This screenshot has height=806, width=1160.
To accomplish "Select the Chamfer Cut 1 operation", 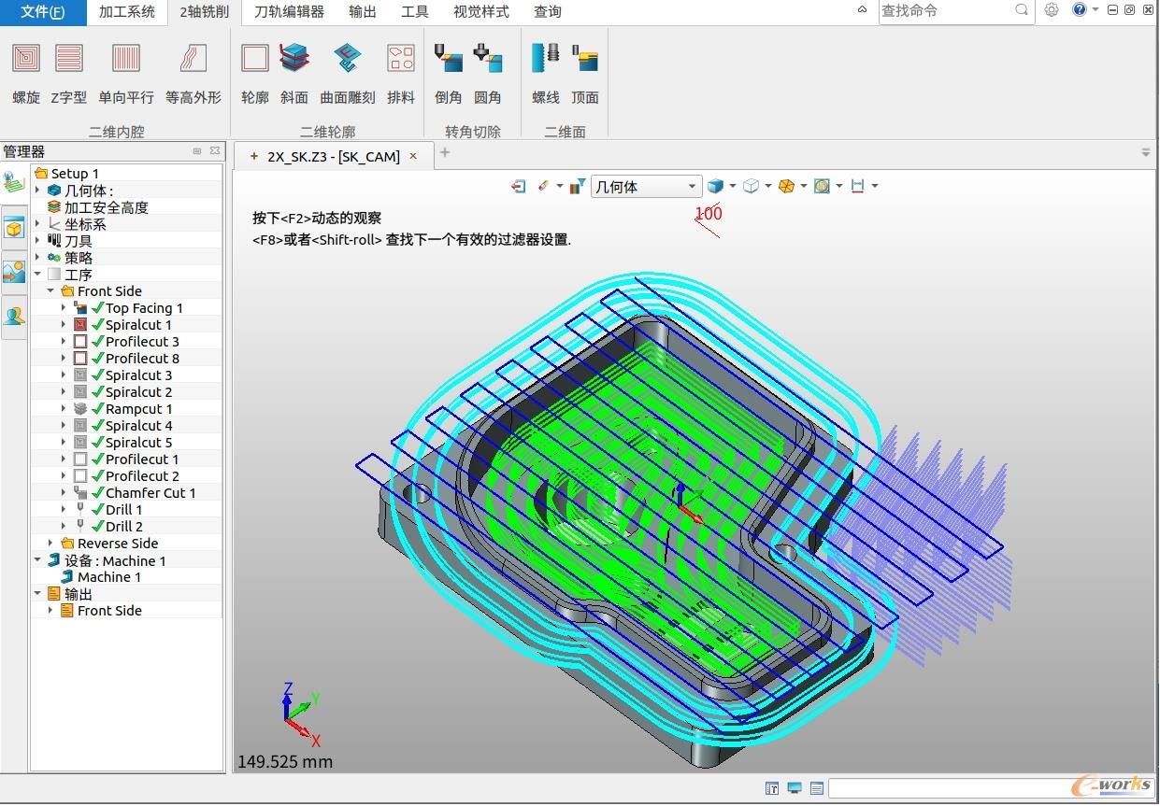I will tap(150, 493).
